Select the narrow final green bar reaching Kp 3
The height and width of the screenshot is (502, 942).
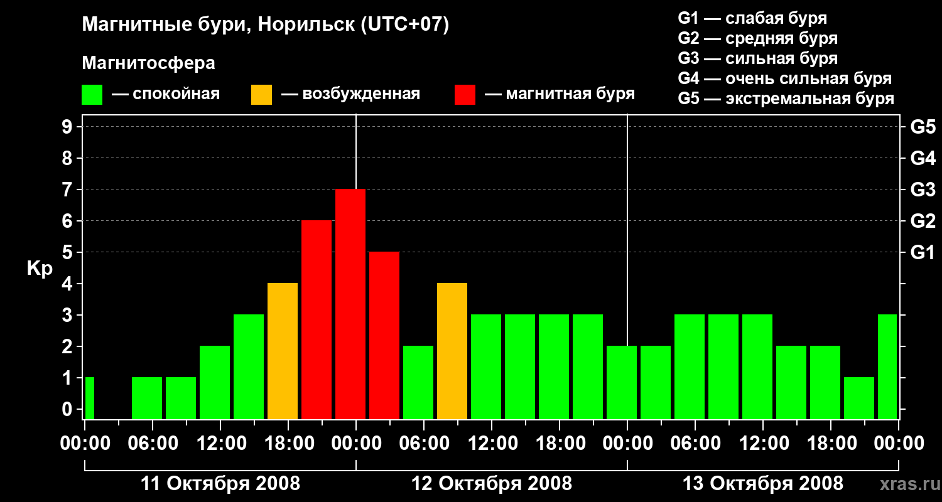point(887,366)
